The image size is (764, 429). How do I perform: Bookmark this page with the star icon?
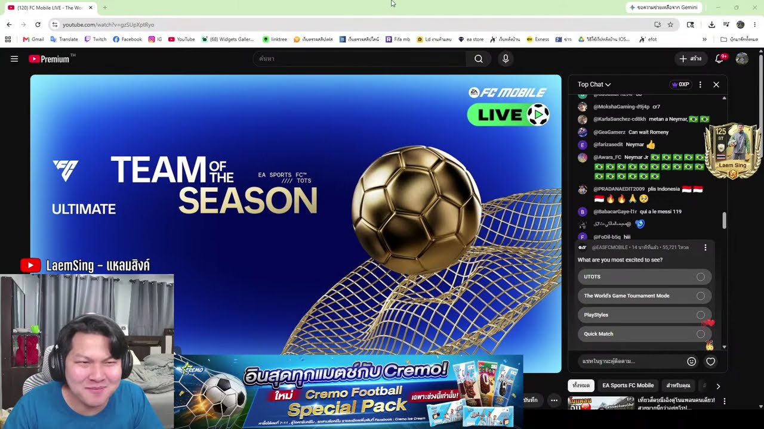coord(670,24)
